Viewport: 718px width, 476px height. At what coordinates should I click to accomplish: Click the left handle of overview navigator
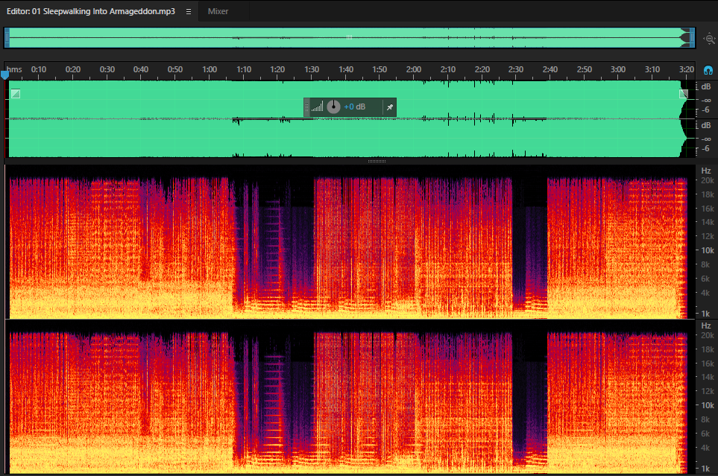point(7,37)
